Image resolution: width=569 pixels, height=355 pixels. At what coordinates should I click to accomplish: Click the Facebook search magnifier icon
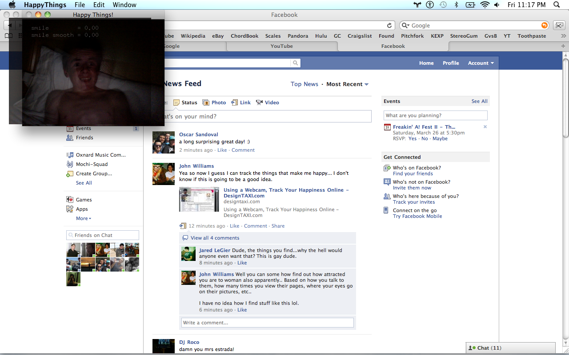pos(295,63)
